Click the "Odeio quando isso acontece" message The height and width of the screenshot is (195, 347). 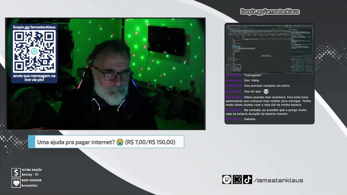[x=268, y=101]
